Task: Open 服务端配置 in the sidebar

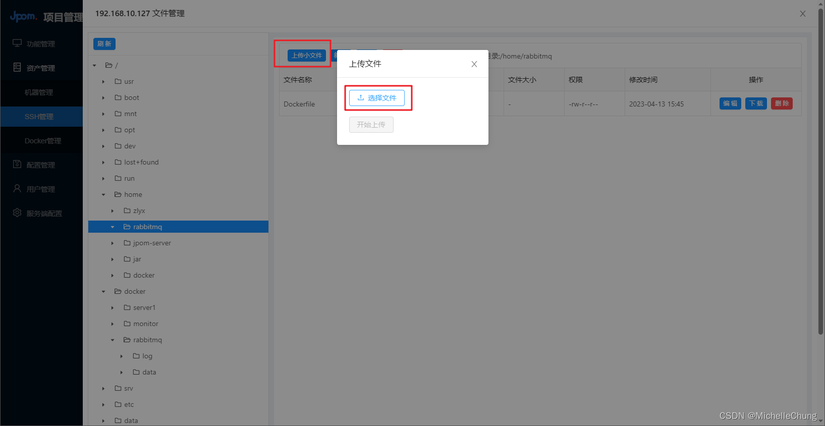Action: click(41, 214)
